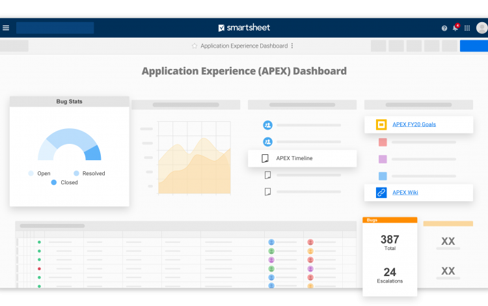The width and height of the screenshot is (488, 306).
Task: Select the APEX Timeline item
Action: coord(294,158)
